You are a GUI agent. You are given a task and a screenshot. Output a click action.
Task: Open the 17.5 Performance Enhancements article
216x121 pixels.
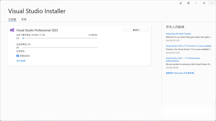pyautogui.click(x=183, y=60)
